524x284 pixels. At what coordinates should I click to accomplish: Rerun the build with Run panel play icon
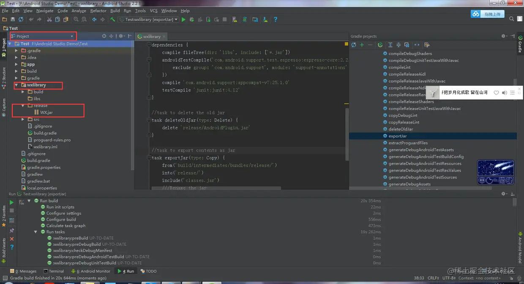(12, 203)
